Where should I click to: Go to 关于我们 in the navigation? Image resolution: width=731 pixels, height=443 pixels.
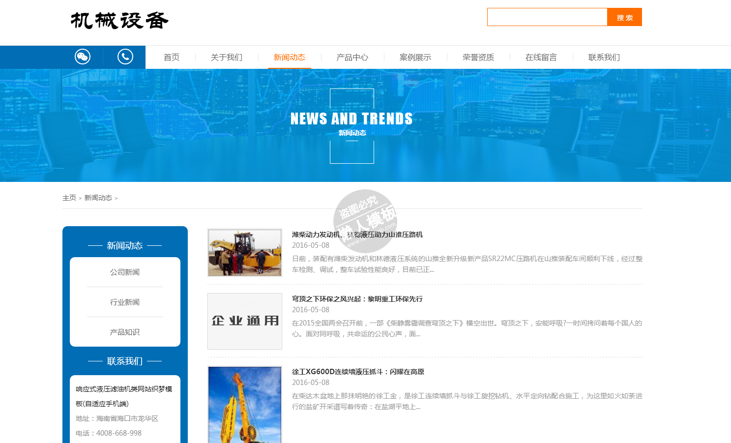point(227,58)
